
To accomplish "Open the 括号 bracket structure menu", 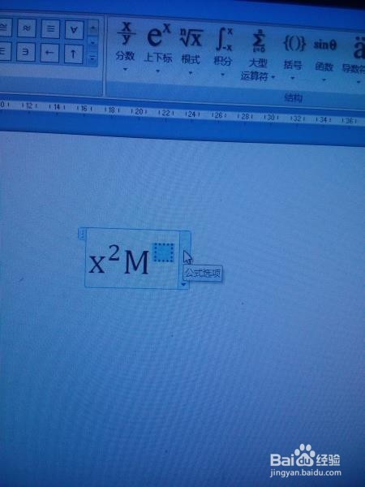I will pos(294,58).
